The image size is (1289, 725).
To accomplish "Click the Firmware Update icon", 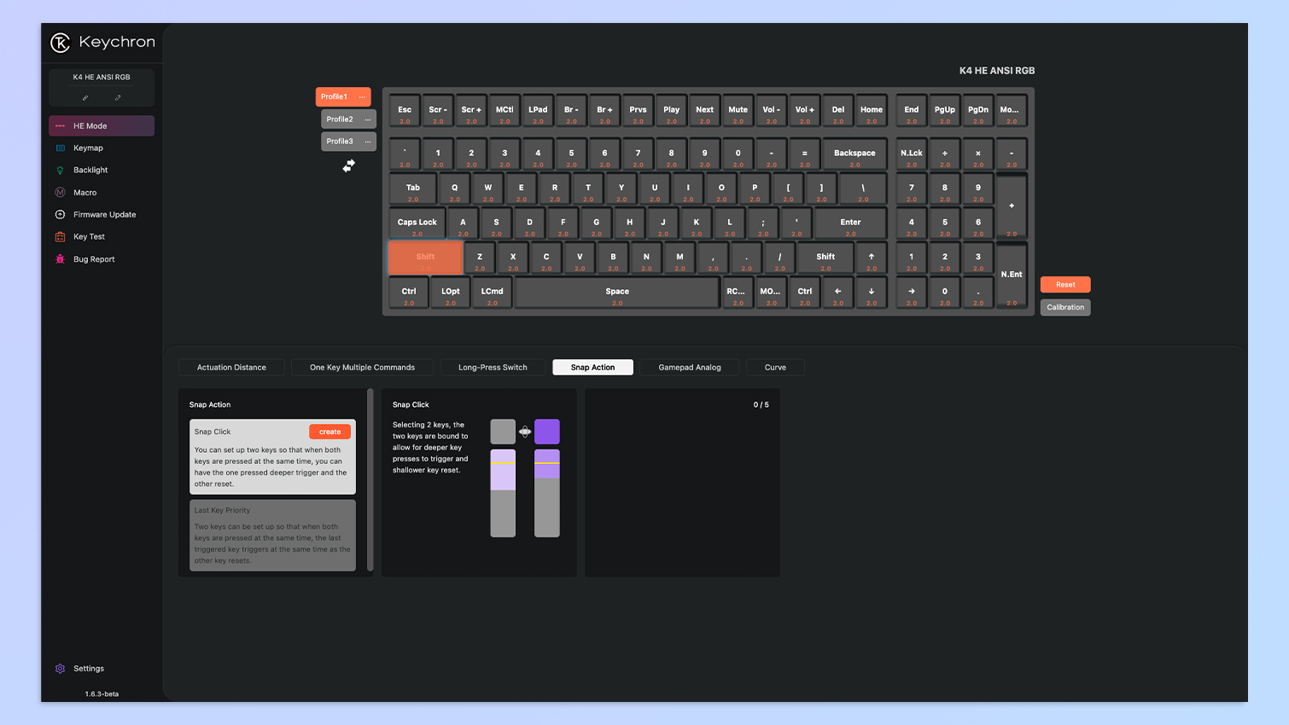I will [x=60, y=215].
